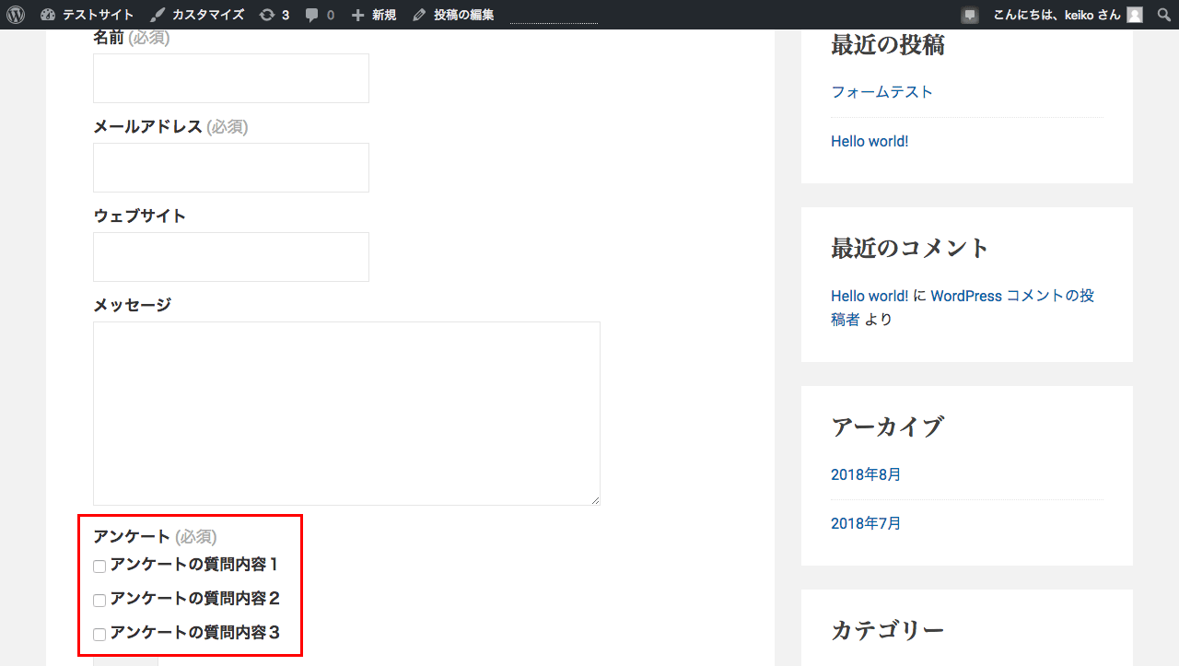
Task: Click the メッセージ textarea resize handle
Action: pyautogui.click(x=595, y=500)
